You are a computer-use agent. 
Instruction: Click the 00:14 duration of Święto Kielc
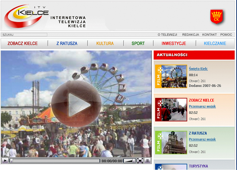coord(193,75)
